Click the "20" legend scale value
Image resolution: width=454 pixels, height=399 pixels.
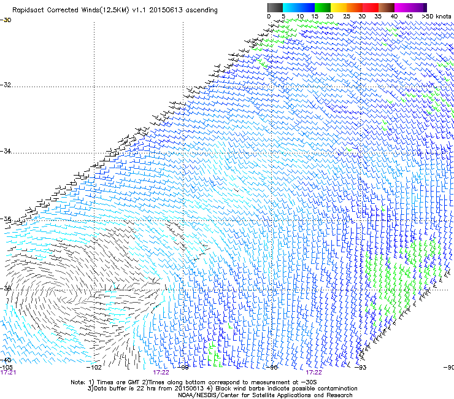point(329,16)
